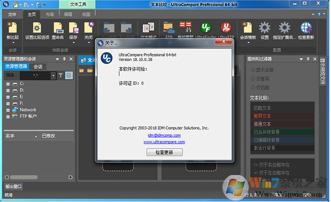Close the 资源管理器和会话 panel

[71, 59]
